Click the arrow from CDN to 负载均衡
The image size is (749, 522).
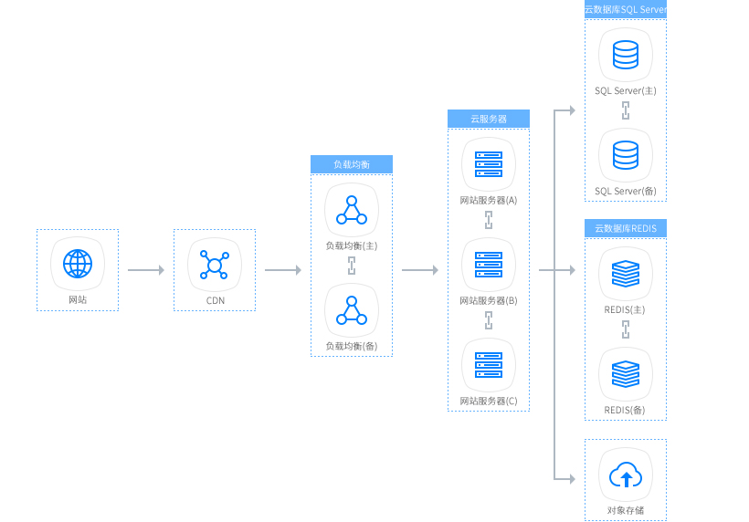click(x=283, y=270)
